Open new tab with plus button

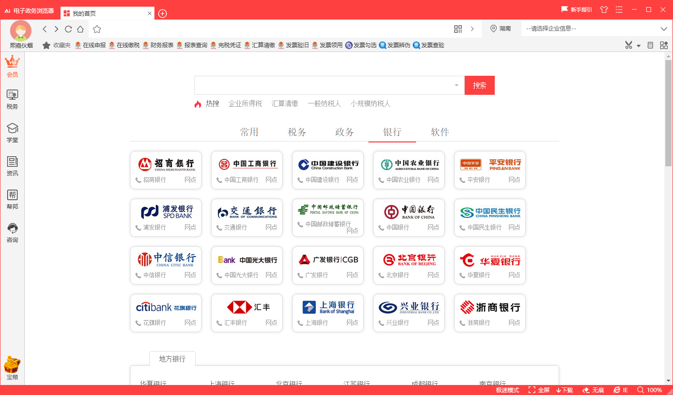pos(163,13)
